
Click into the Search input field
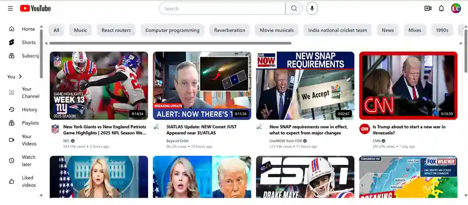[222, 8]
